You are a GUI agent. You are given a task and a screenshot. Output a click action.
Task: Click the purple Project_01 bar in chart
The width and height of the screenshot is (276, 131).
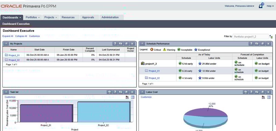click(46, 113)
